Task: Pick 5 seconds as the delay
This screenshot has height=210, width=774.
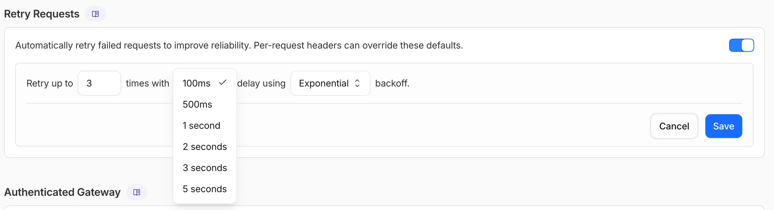Action: pos(205,189)
